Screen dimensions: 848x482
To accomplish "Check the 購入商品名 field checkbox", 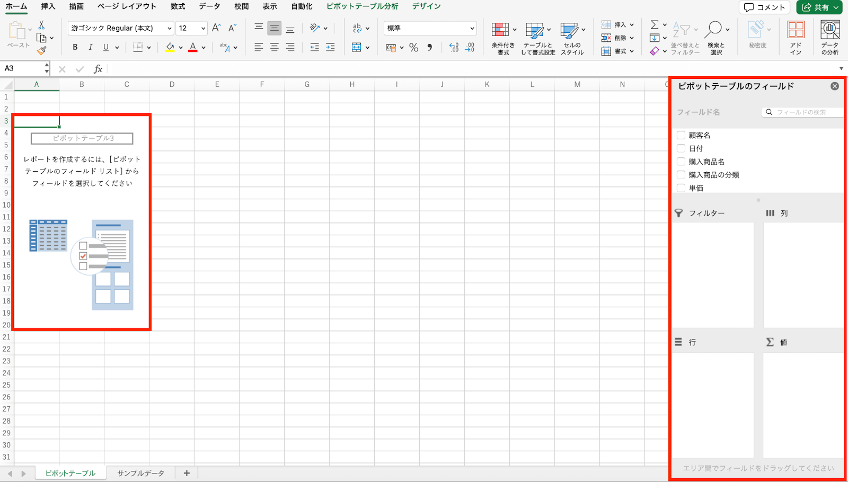I will click(681, 162).
